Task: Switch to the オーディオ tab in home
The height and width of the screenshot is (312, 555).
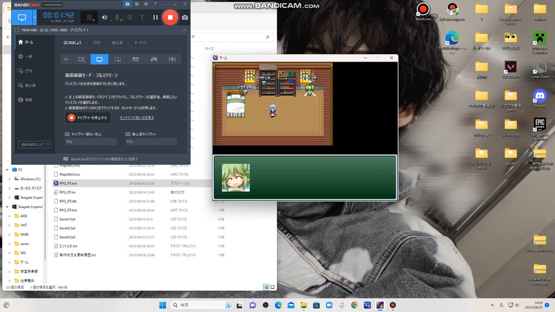Action: click(x=140, y=42)
